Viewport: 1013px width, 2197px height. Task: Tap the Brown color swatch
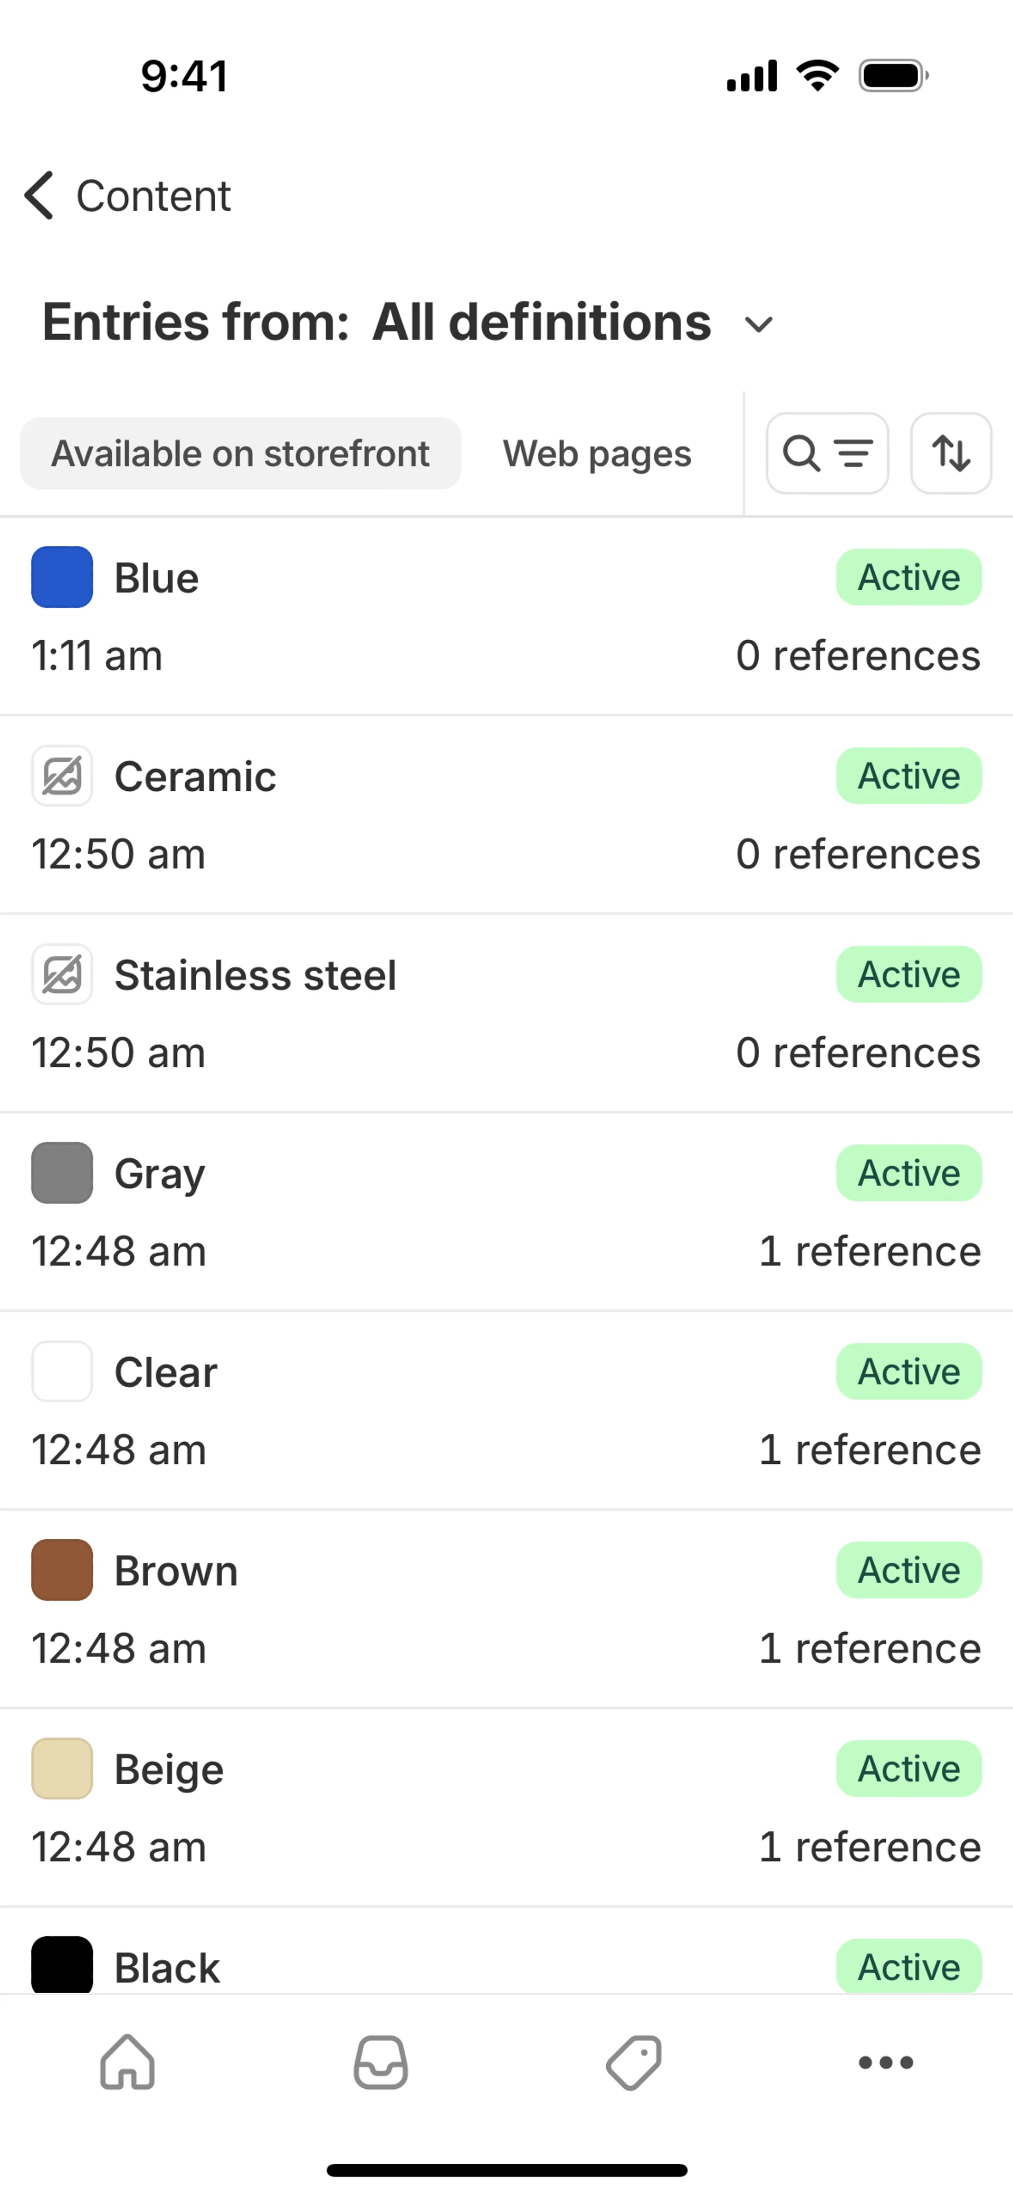[62, 1570]
